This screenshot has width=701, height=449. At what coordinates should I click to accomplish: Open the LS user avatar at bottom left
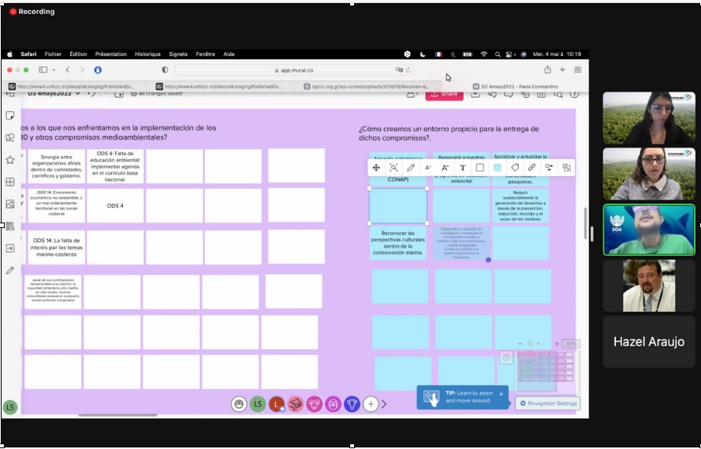tap(10, 407)
